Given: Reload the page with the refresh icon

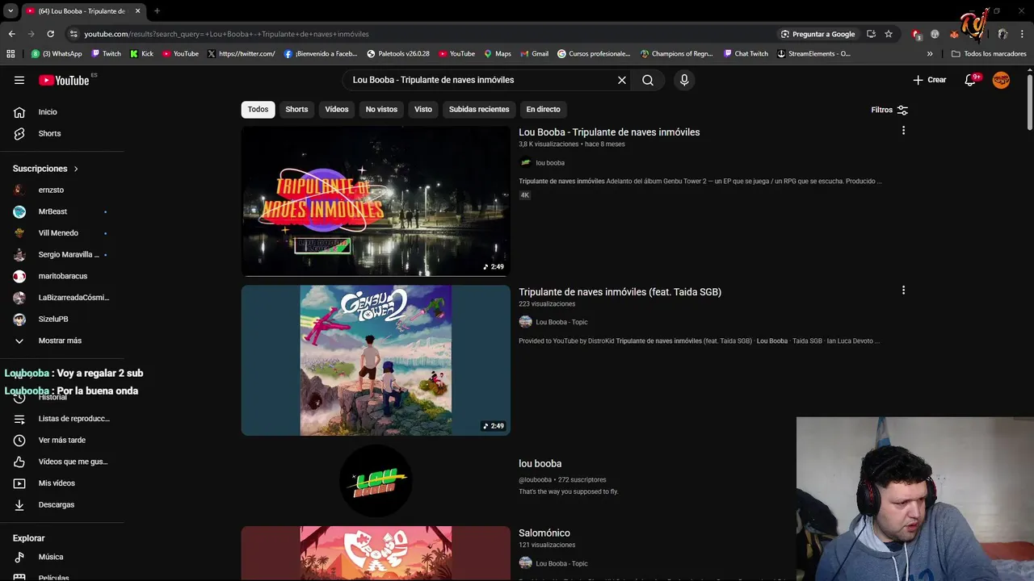Looking at the screenshot, I should (50, 34).
